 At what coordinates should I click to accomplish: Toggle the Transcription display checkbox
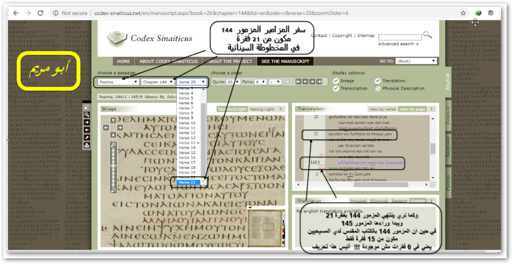coord(336,88)
